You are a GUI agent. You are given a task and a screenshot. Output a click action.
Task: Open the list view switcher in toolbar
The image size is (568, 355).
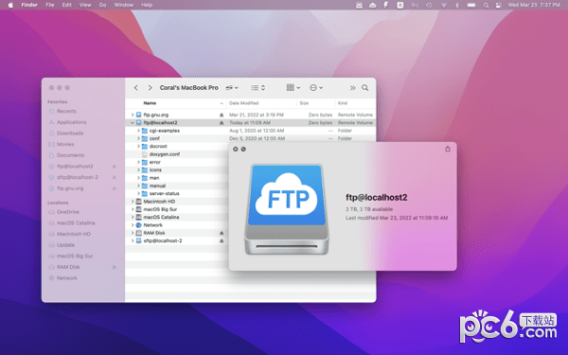[x=258, y=88]
